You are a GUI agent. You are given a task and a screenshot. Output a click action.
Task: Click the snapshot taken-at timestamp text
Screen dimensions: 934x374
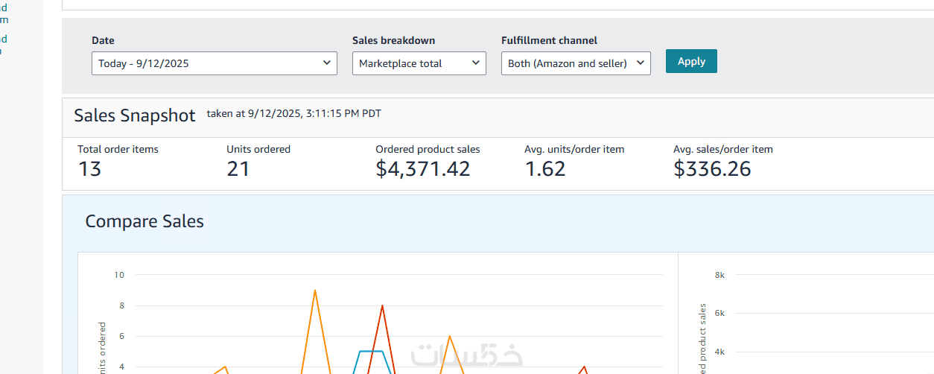[x=294, y=114]
